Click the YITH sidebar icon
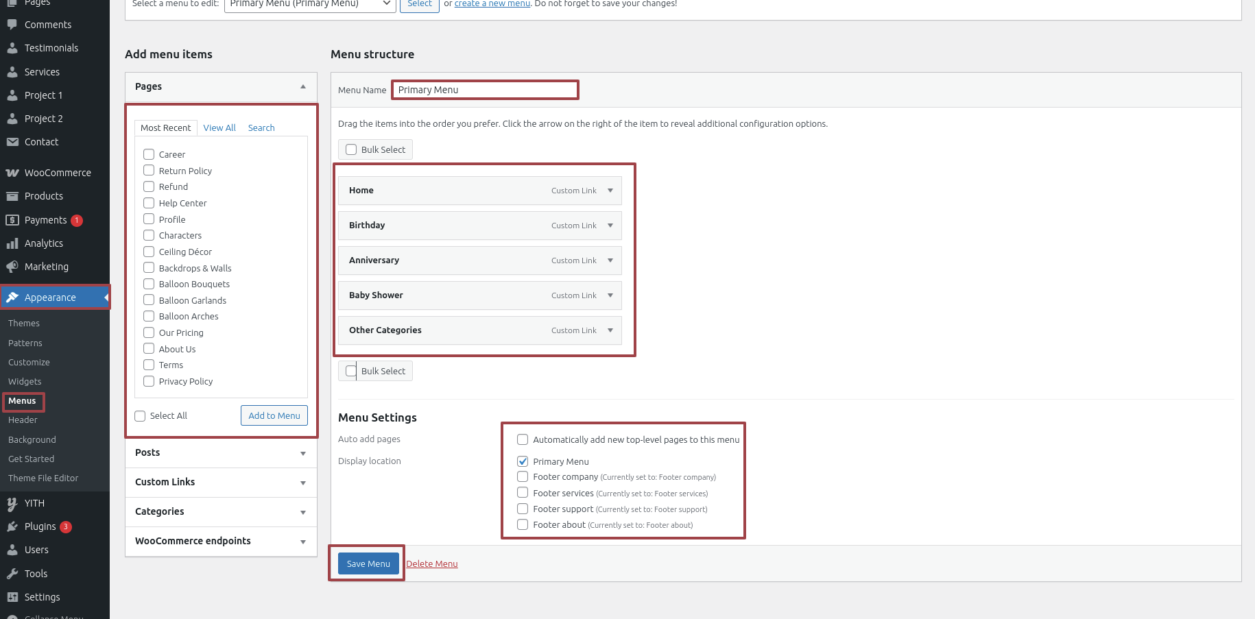Image resolution: width=1255 pixels, height=619 pixels. [x=12, y=503]
